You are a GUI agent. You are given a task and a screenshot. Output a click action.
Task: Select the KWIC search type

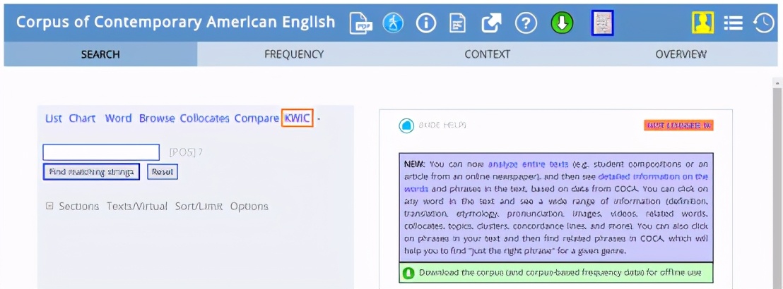pyautogui.click(x=297, y=118)
